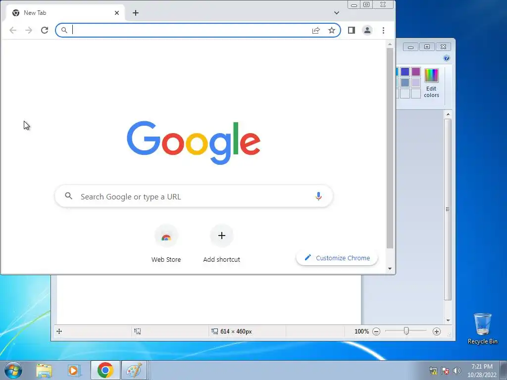Launch Windows Media Player from taskbar
This screenshot has width=507, height=380.
click(x=74, y=371)
